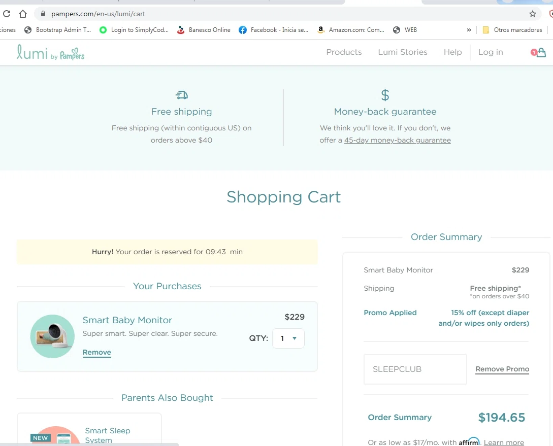Click 'Promo Applied' label
This screenshot has height=446, width=553.
[390, 313]
